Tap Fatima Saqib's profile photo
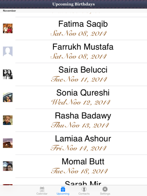 point(8,29)
